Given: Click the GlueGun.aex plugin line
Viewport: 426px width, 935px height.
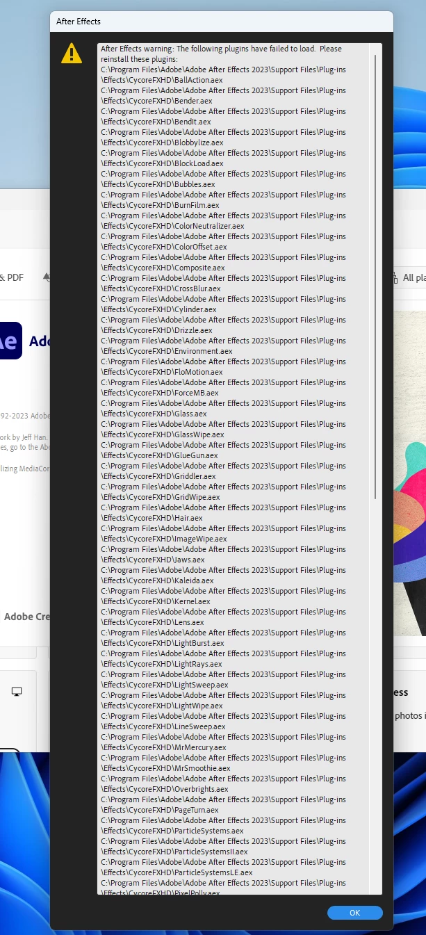Looking at the screenshot, I should (159, 455).
